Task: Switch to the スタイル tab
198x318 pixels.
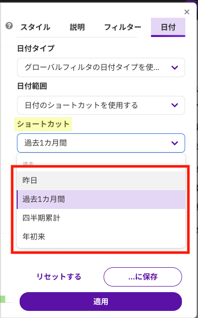Action: [35, 27]
